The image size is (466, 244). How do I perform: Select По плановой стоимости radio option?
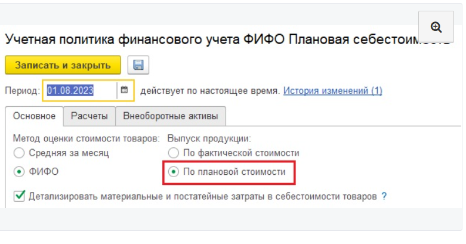174,172
